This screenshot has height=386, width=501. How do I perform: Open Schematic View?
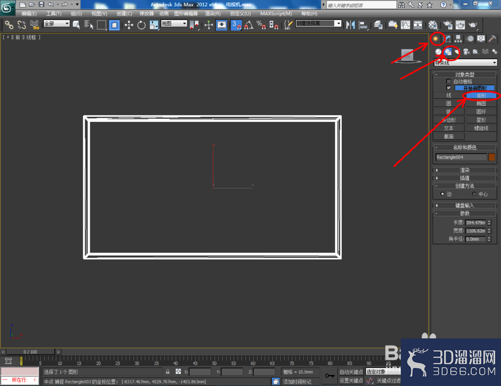click(418, 25)
